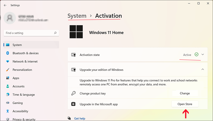Open Accessibility settings category
This screenshot has height=121, width=213.
(31, 111)
